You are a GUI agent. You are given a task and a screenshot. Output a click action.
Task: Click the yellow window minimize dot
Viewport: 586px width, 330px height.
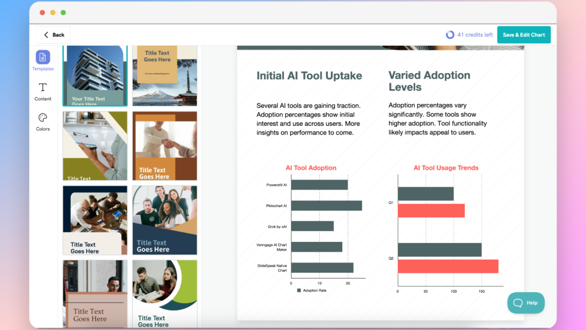coord(53,13)
